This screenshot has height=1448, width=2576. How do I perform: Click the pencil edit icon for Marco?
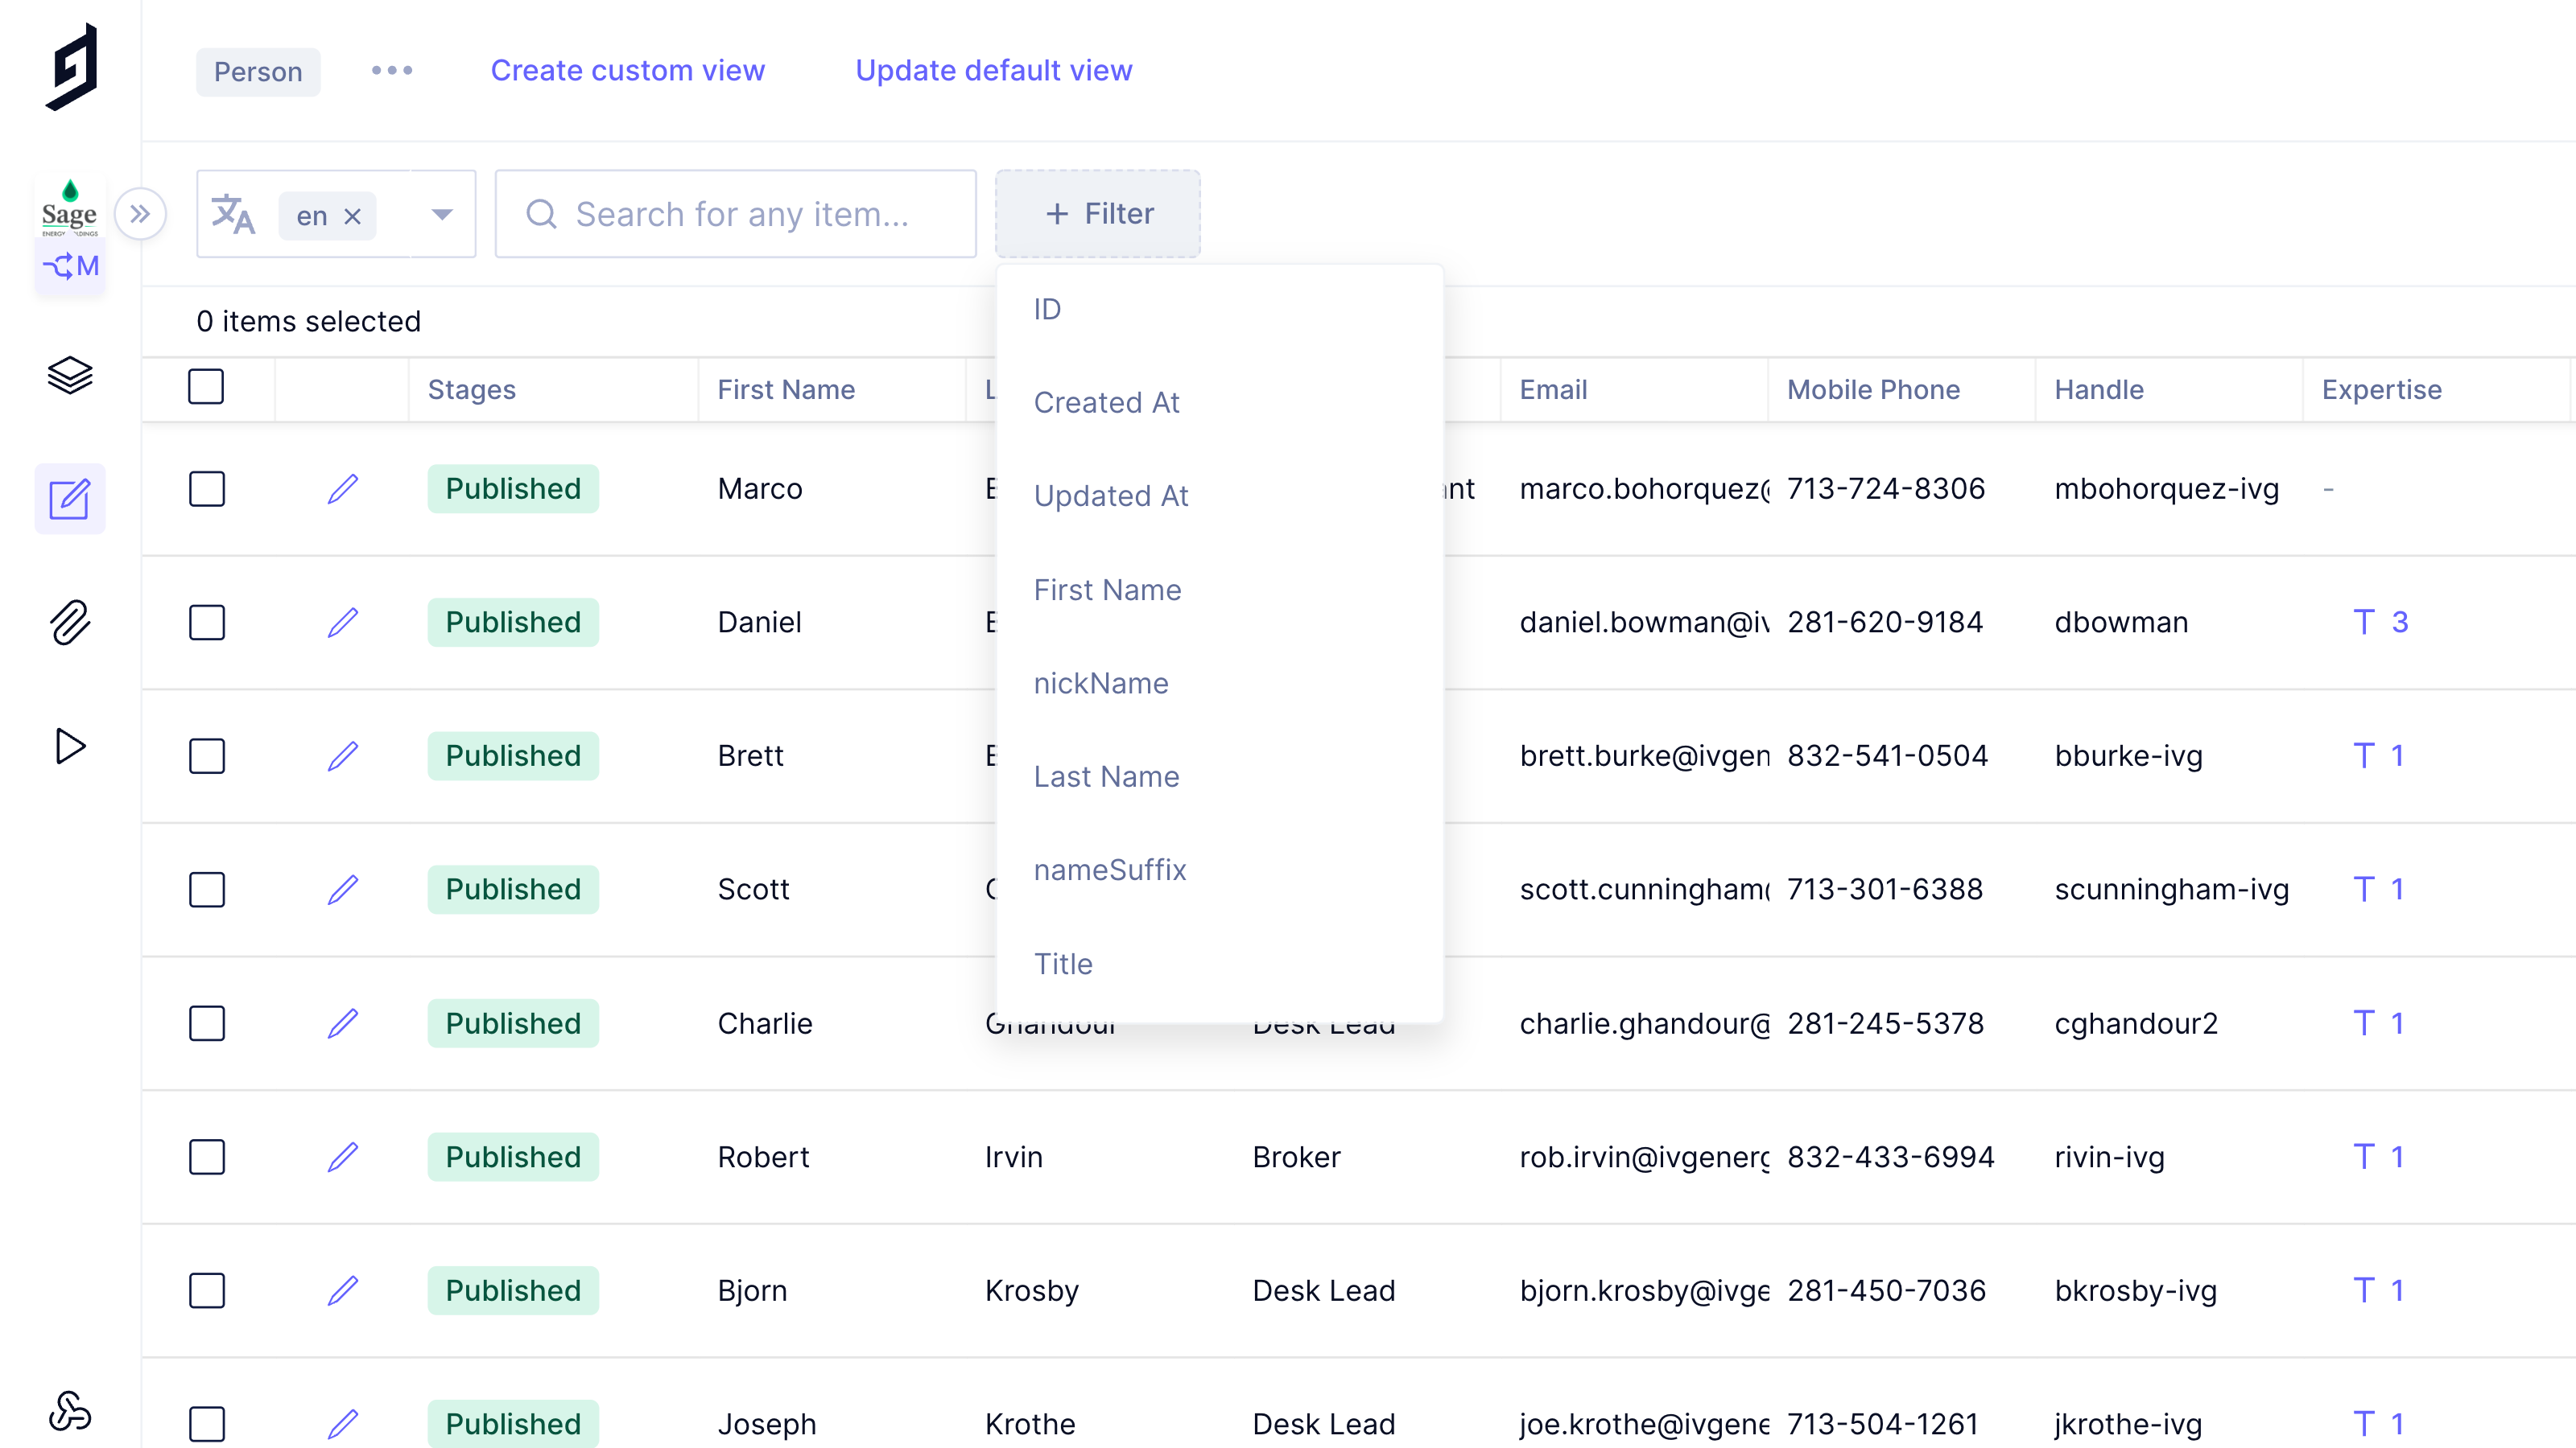[343, 488]
